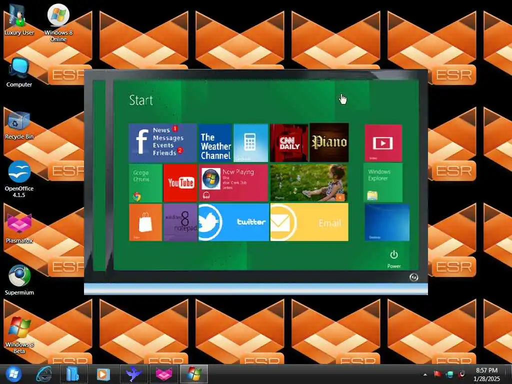Open the purple bird taskbar icon

133,374
